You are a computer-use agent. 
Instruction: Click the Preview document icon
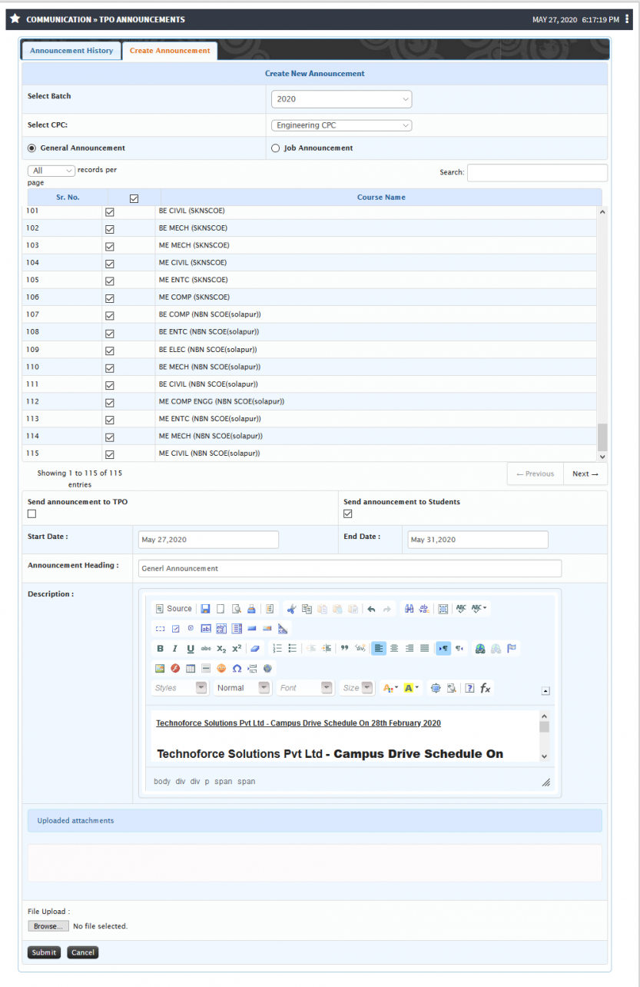[x=237, y=609]
